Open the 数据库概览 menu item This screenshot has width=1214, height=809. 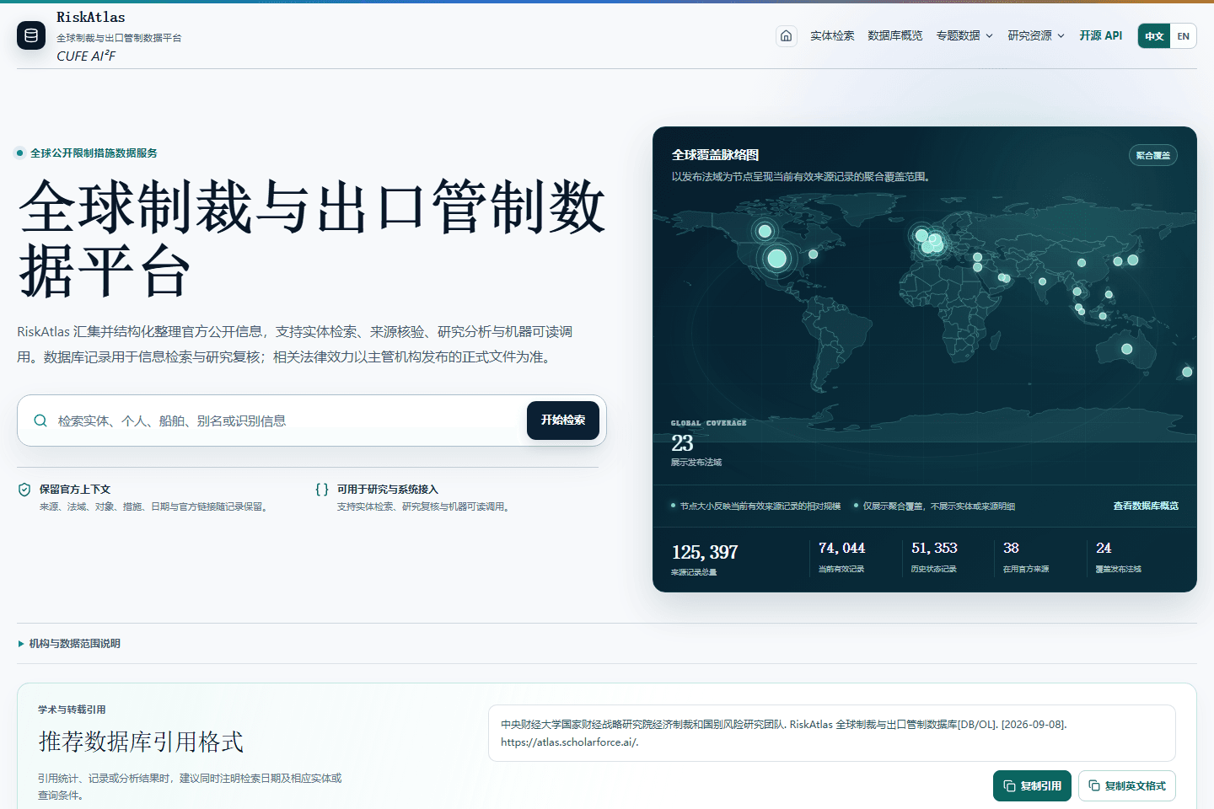coord(894,35)
